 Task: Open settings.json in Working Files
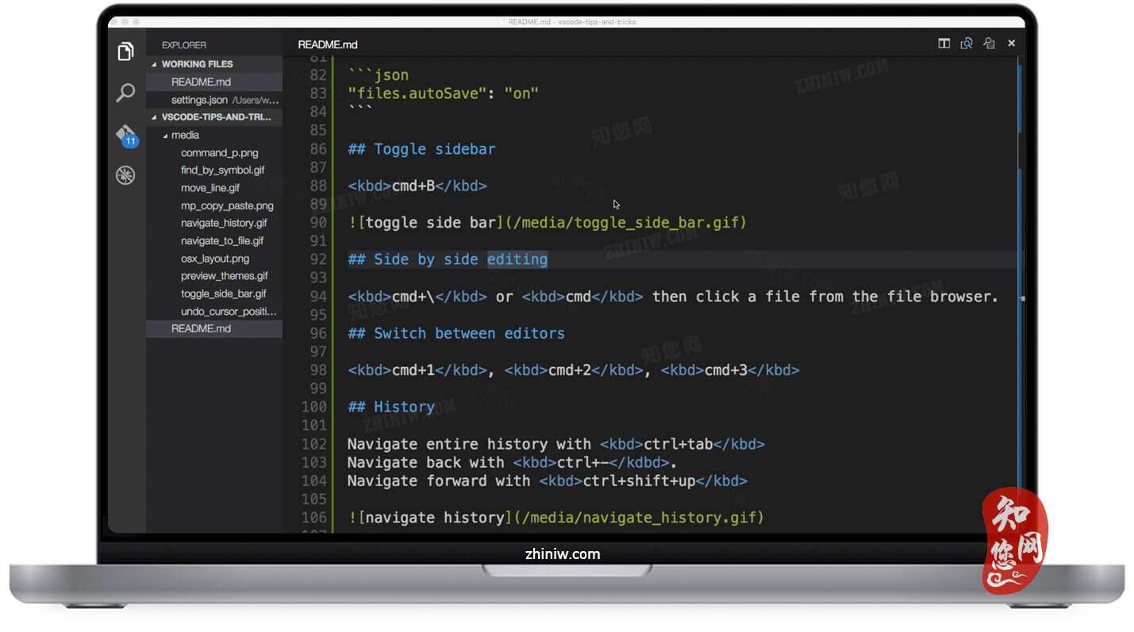pos(214,100)
